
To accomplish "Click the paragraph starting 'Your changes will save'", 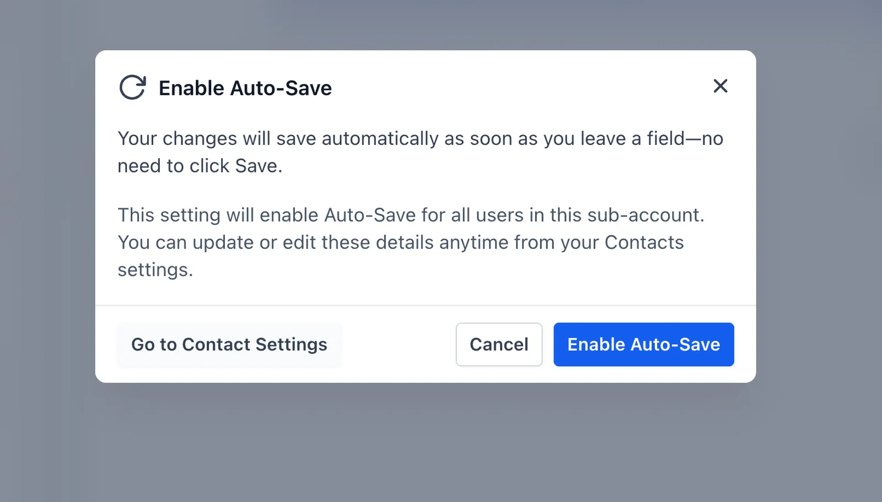I will click(420, 152).
